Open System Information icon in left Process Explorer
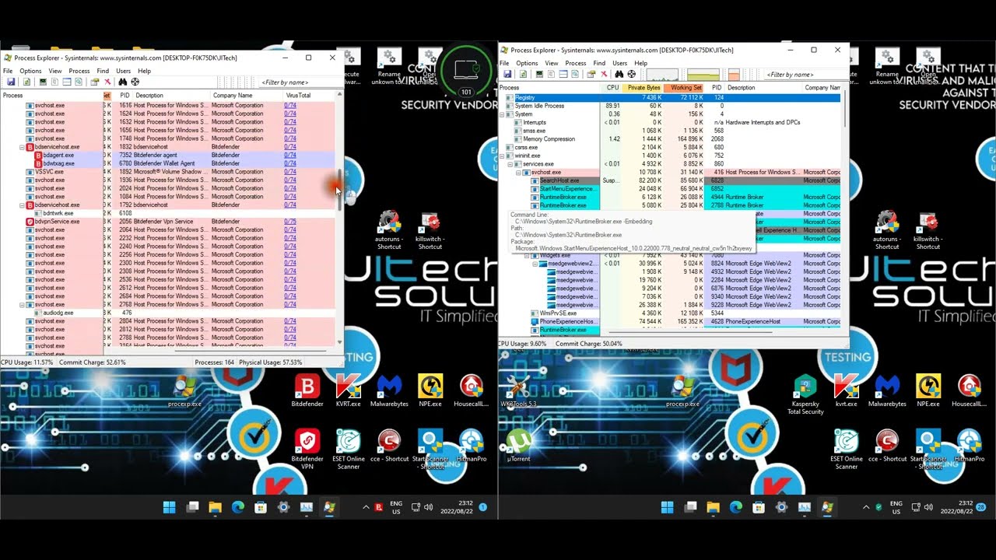The width and height of the screenshot is (996, 560). coord(43,82)
